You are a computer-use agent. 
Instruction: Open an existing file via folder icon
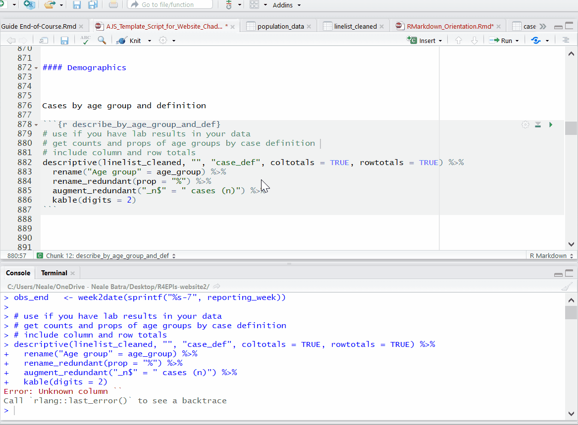[50, 5]
